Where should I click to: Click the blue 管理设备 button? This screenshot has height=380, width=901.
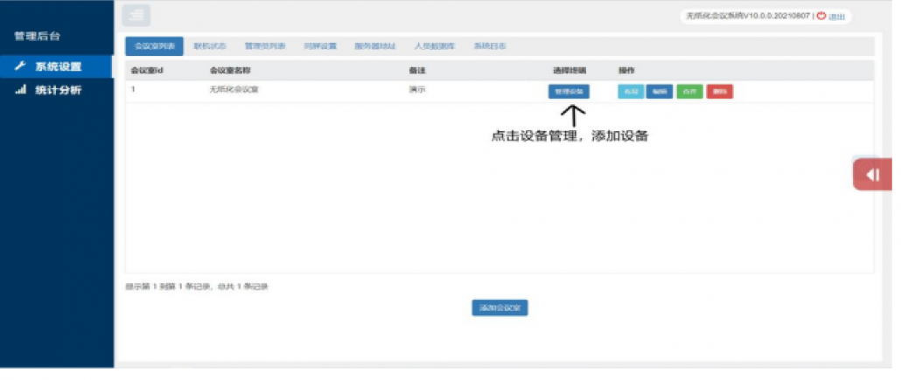[x=569, y=92]
